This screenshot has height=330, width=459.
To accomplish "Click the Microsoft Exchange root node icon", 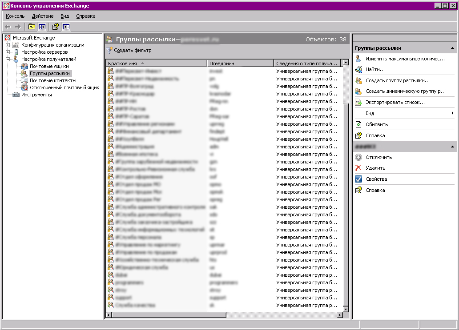I will click(x=8, y=38).
